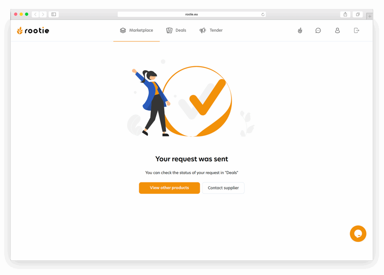Click Contact supplier button
Image resolution: width=384 pixels, height=275 pixels.
[223, 188]
